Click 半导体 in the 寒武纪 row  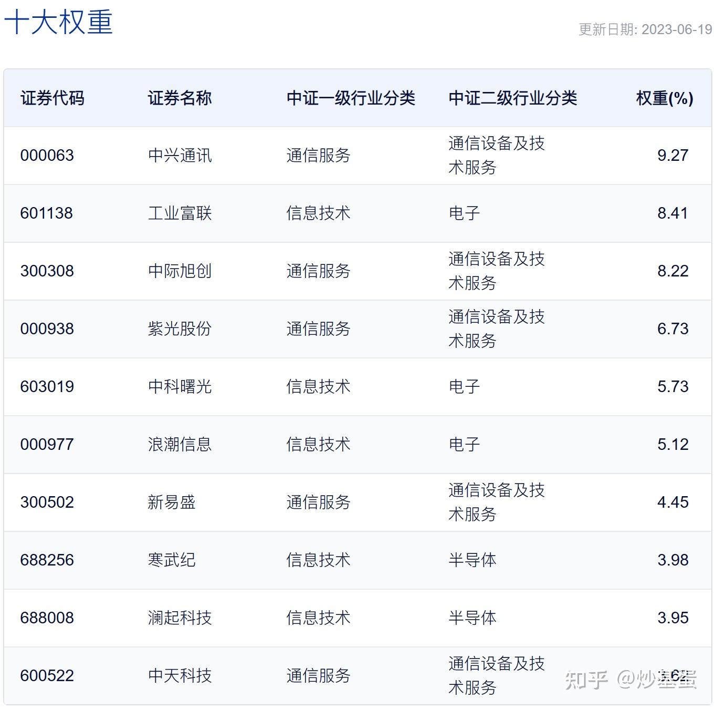tap(472, 560)
